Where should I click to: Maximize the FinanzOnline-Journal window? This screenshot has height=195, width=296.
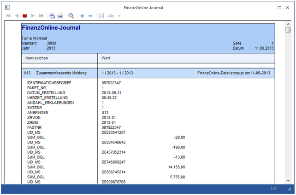pos(279,8)
